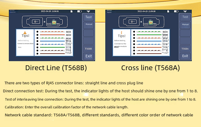Screen dimensions: 201x127
Task: Click the 'Test of interleaving line connection' line
Action: pos(100,99)
